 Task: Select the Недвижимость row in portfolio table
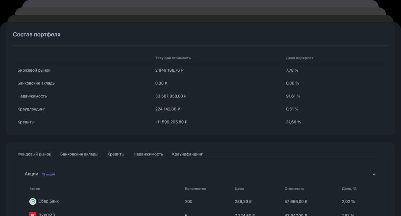(x=200, y=96)
